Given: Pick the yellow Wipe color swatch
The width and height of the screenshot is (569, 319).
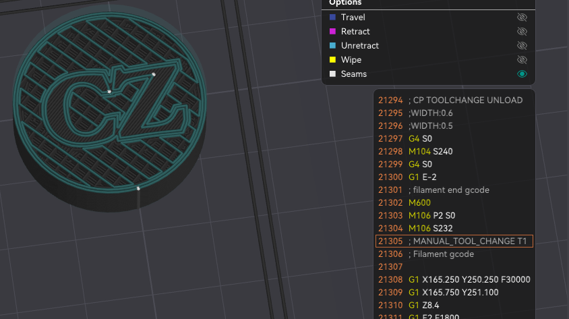Looking at the screenshot, I should point(332,60).
